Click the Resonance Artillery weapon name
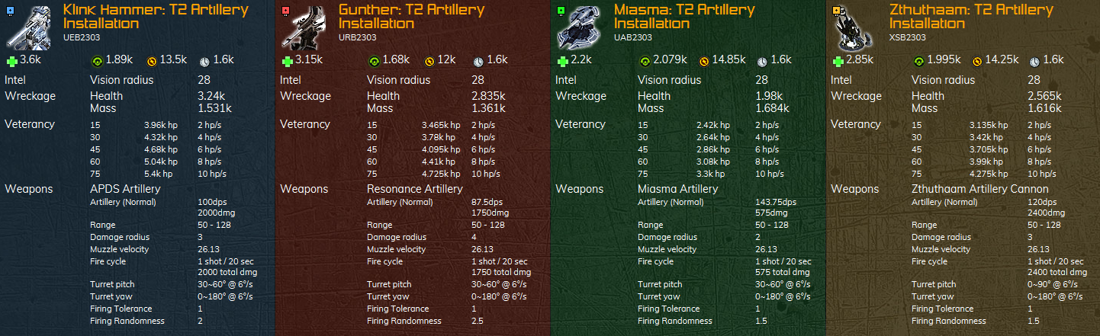This screenshot has width=1100, height=336. point(415,189)
